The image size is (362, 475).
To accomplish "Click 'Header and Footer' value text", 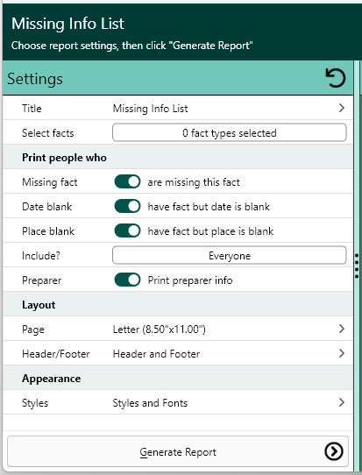I will [x=156, y=354].
